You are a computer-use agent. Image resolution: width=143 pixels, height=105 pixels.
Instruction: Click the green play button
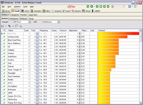[x=92, y=6]
